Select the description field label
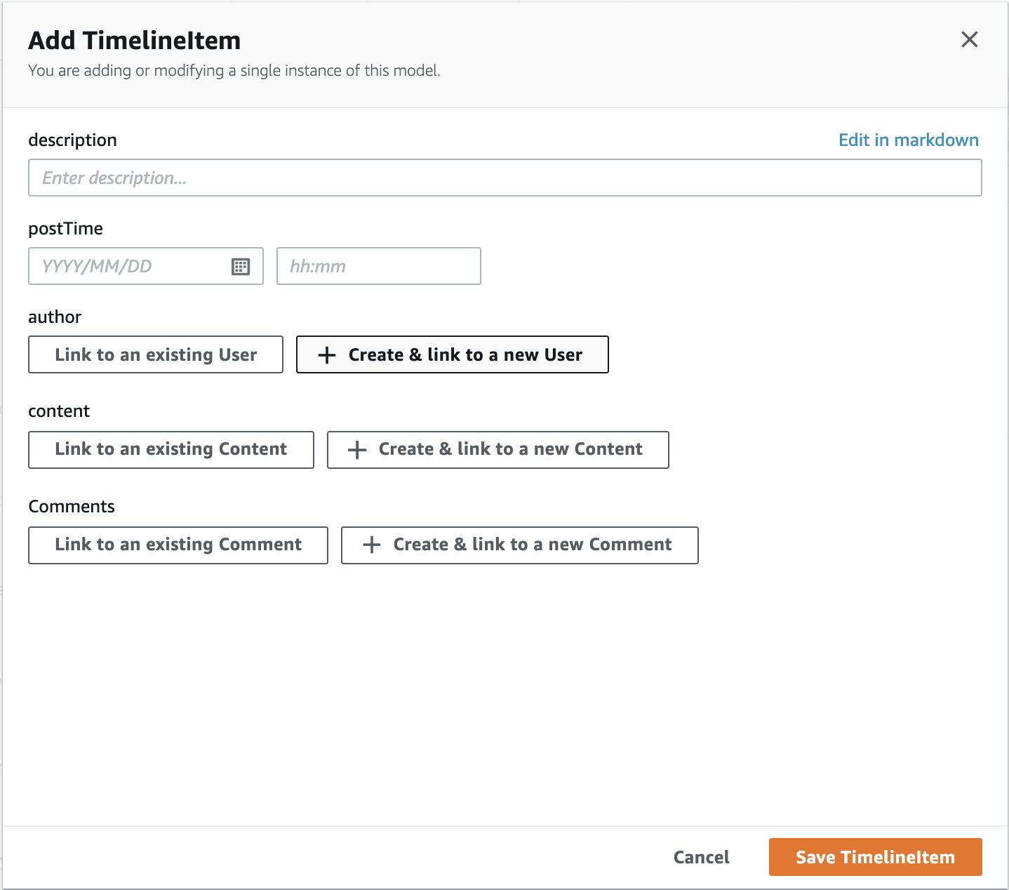1009x890 pixels. [72, 140]
